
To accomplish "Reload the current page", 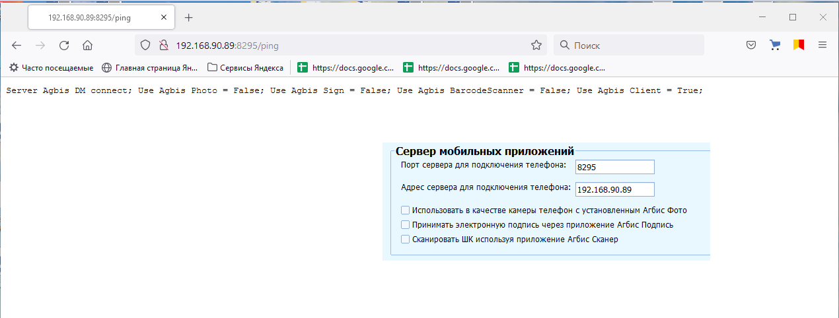I will [x=64, y=46].
